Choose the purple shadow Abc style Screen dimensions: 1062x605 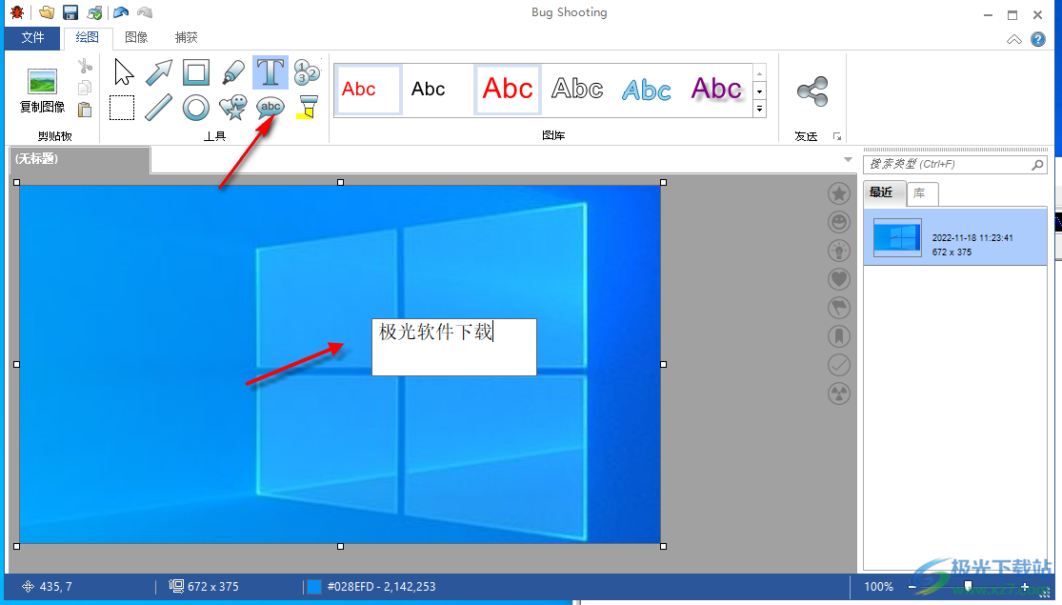pyautogui.click(x=716, y=90)
